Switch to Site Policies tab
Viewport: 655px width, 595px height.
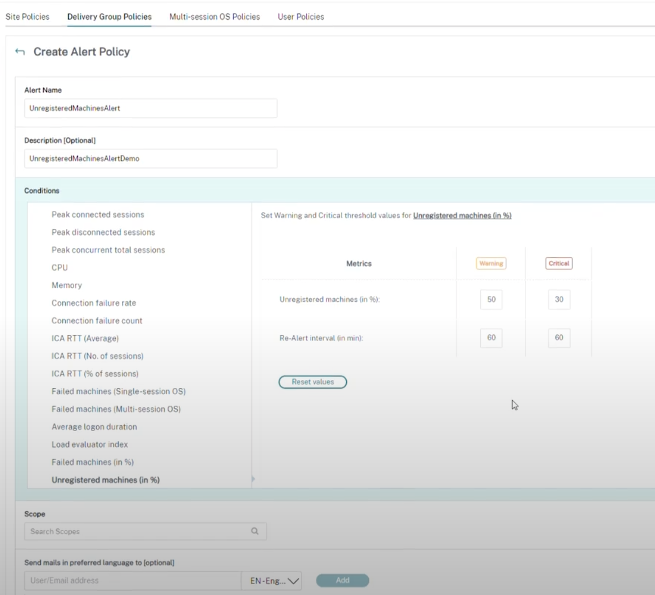27,17
